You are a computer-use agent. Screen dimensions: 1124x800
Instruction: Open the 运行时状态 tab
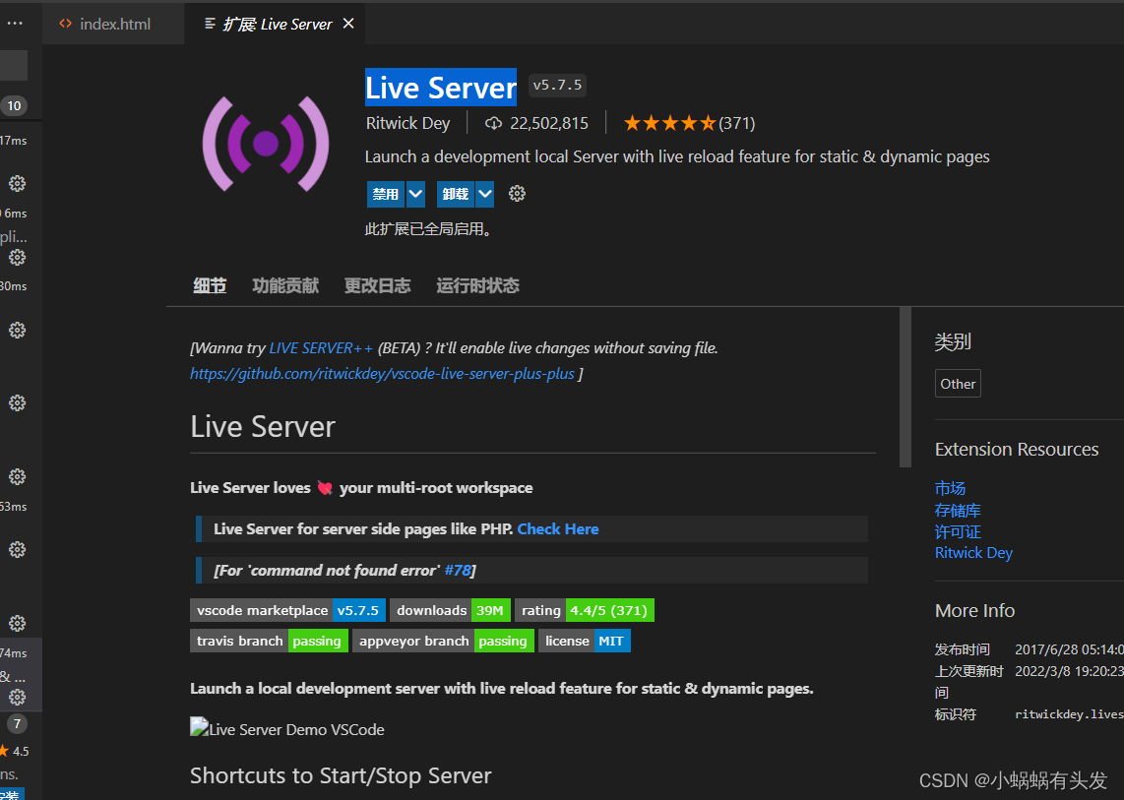(x=477, y=285)
